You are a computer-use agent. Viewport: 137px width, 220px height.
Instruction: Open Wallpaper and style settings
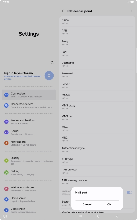click(x=29, y=189)
